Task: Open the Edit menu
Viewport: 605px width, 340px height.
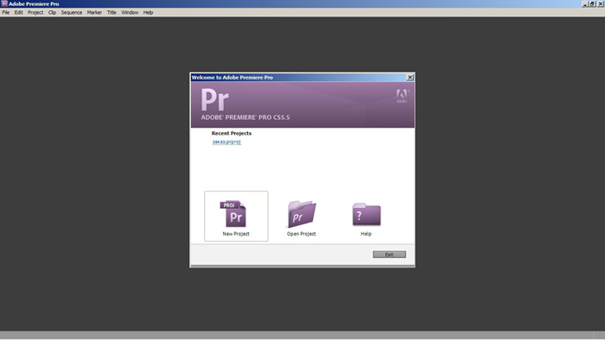Action: coord(18,12)
